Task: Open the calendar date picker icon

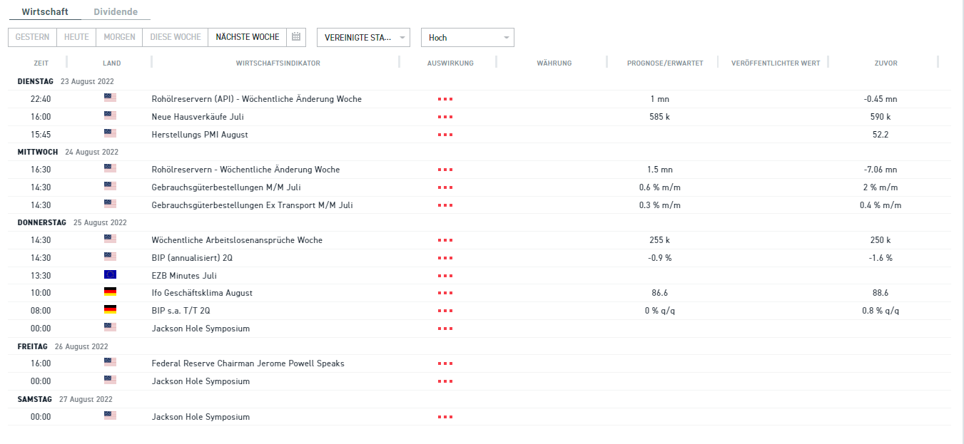Action: [x=297, y=37]
